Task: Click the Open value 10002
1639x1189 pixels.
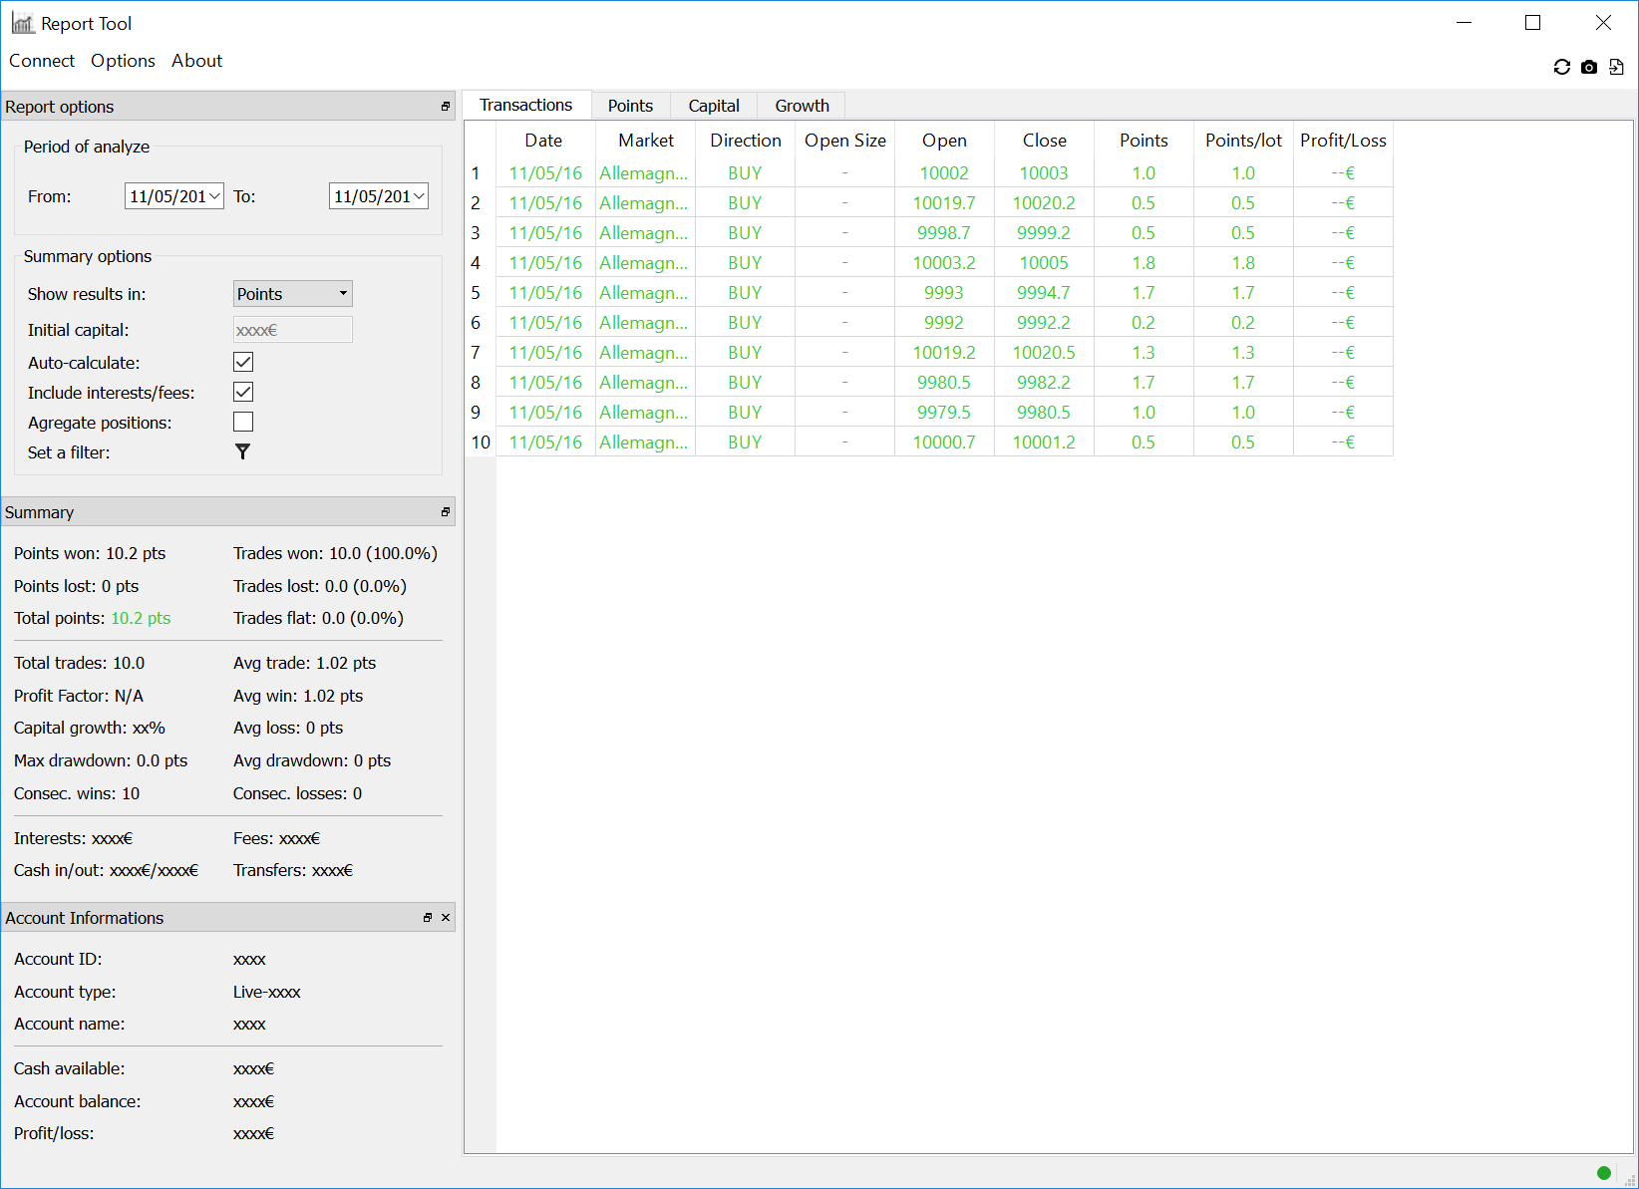Action: [x=944, y=173]
